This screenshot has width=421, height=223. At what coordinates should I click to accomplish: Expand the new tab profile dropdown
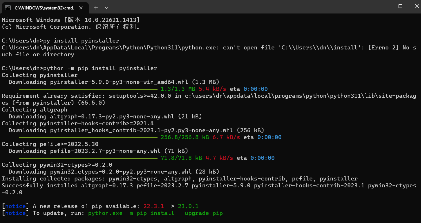pos(107,8)
